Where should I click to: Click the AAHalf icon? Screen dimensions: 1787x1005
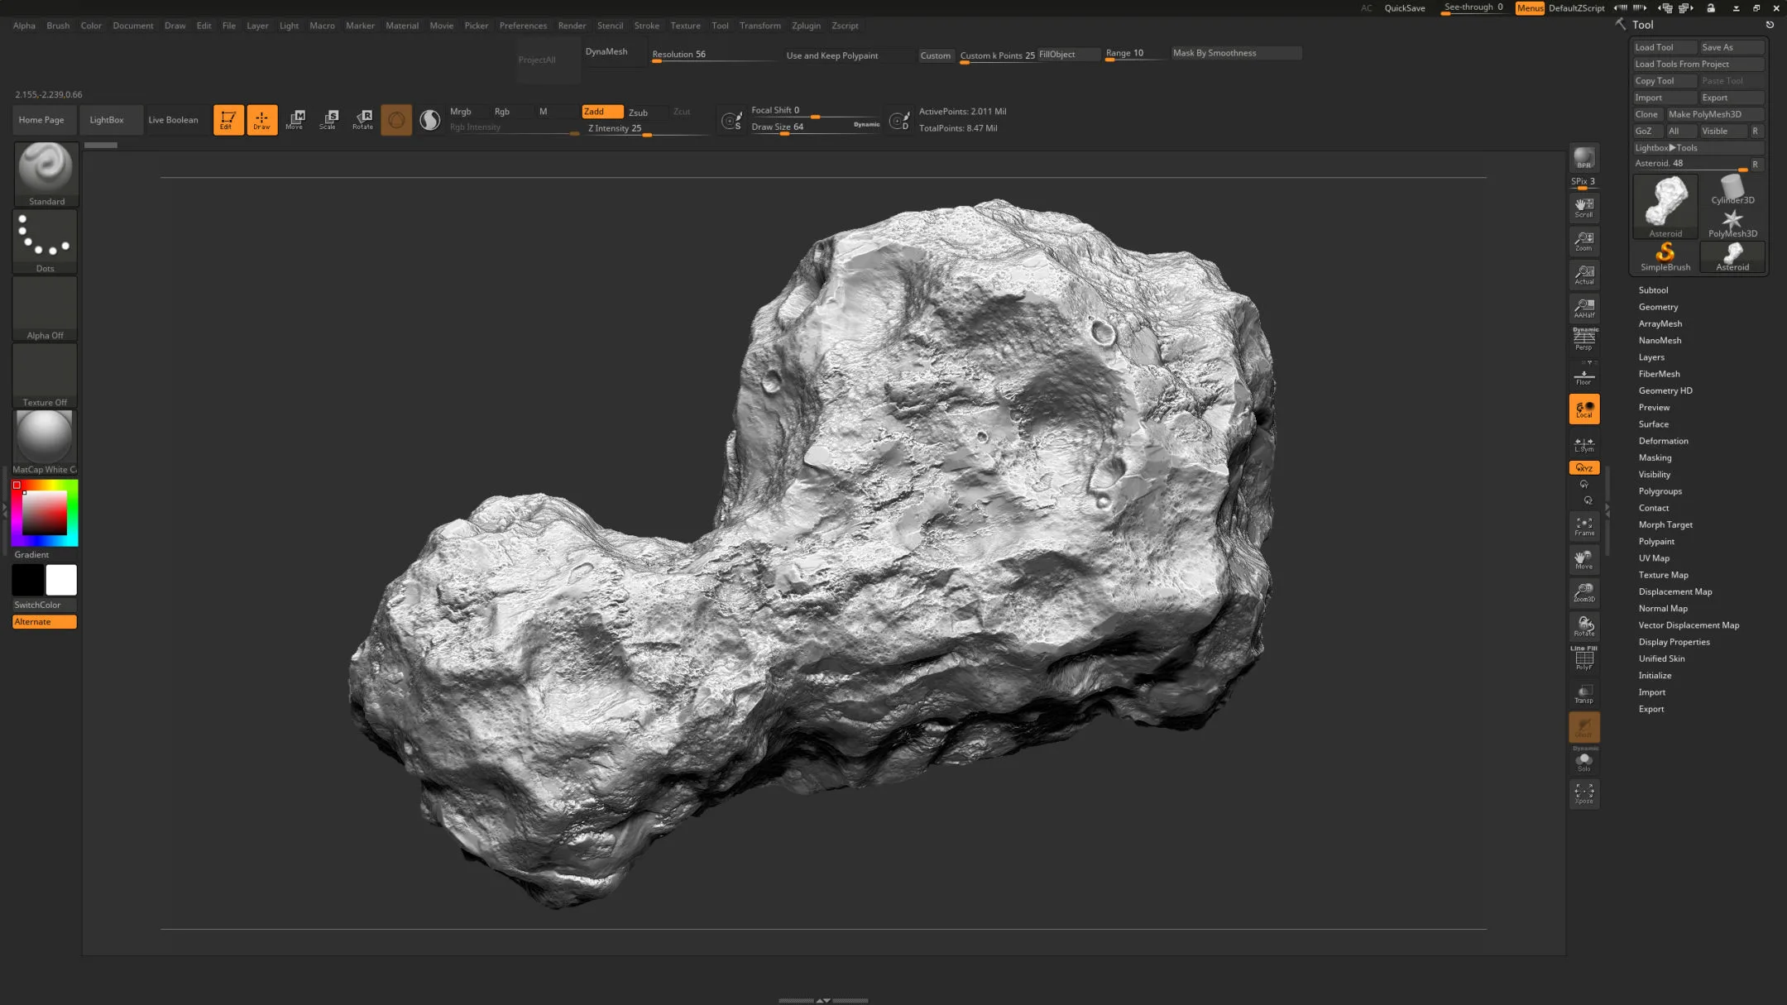[x=1583, y=308]
